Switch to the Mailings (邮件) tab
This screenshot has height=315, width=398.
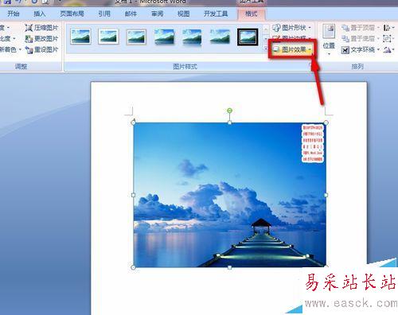pos(131,14)
